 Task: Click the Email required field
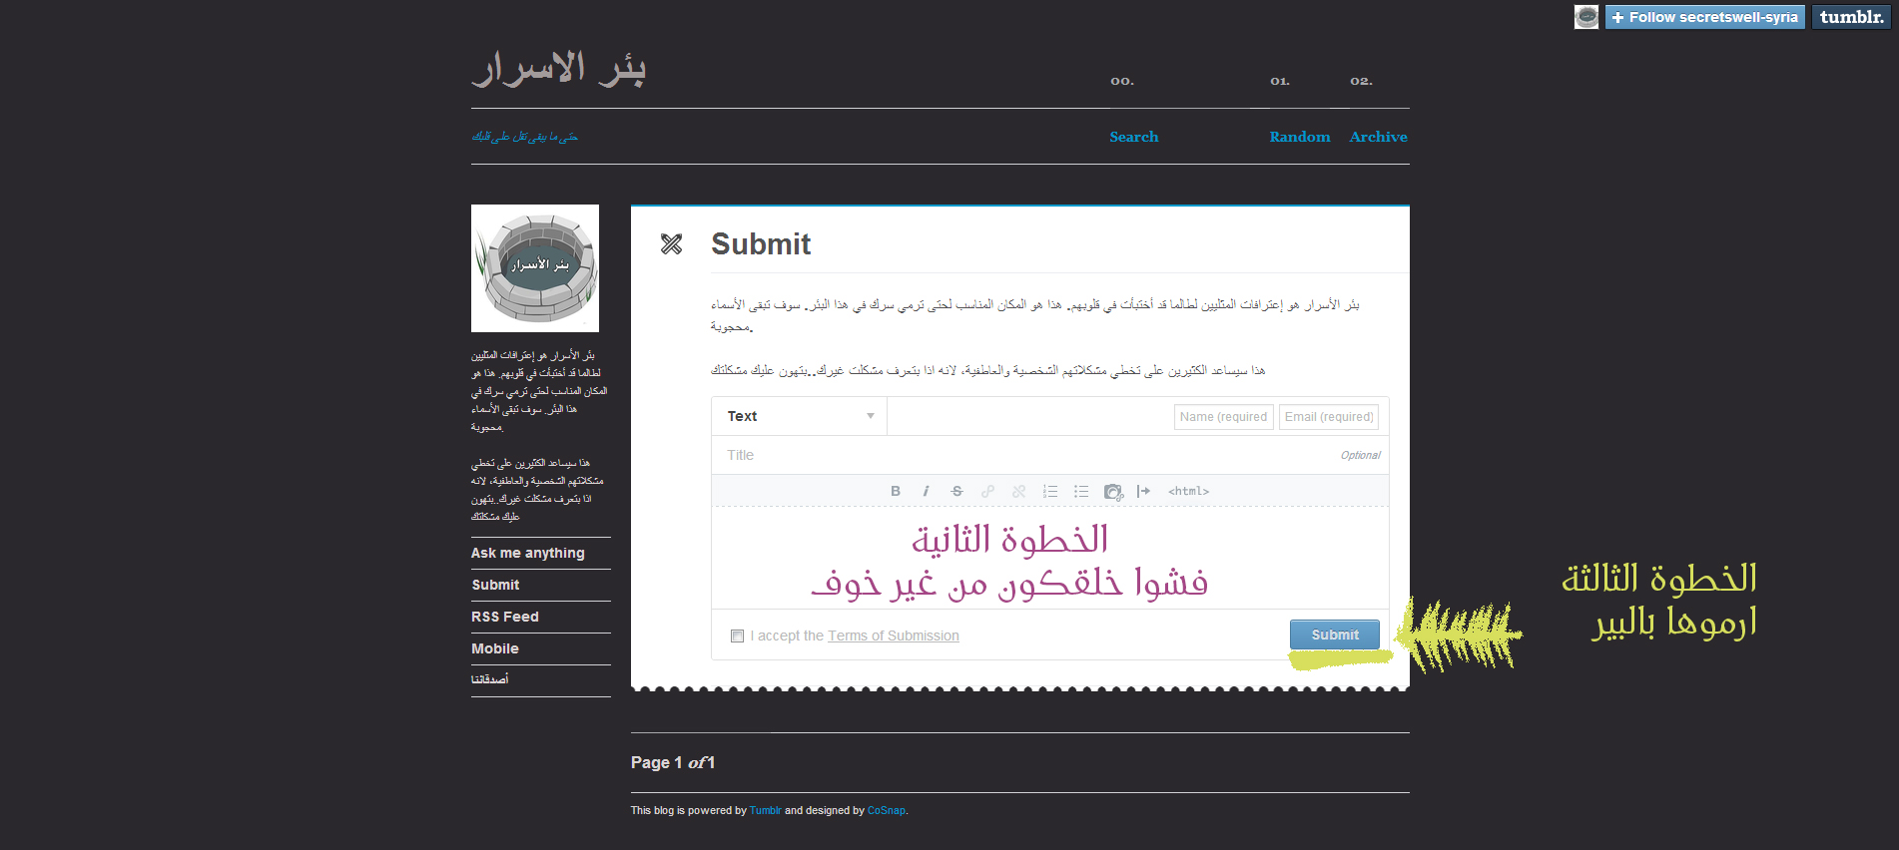[x=1328, y=417]
